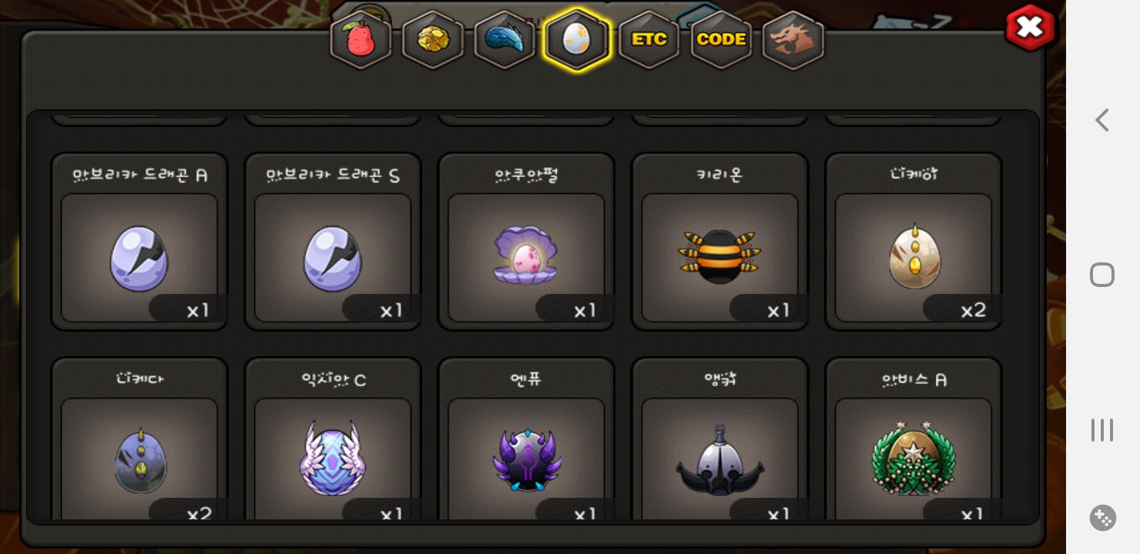Select the blue dragon scale tab
The width and height of the screenshot is (1140, 554).
click(x=505, y=40)
